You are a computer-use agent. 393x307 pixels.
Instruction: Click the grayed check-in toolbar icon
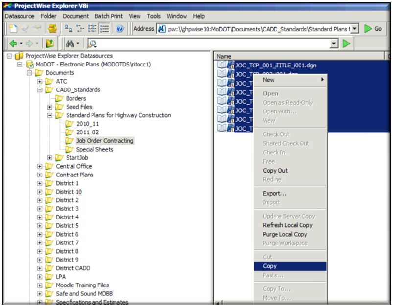point(25,29)
